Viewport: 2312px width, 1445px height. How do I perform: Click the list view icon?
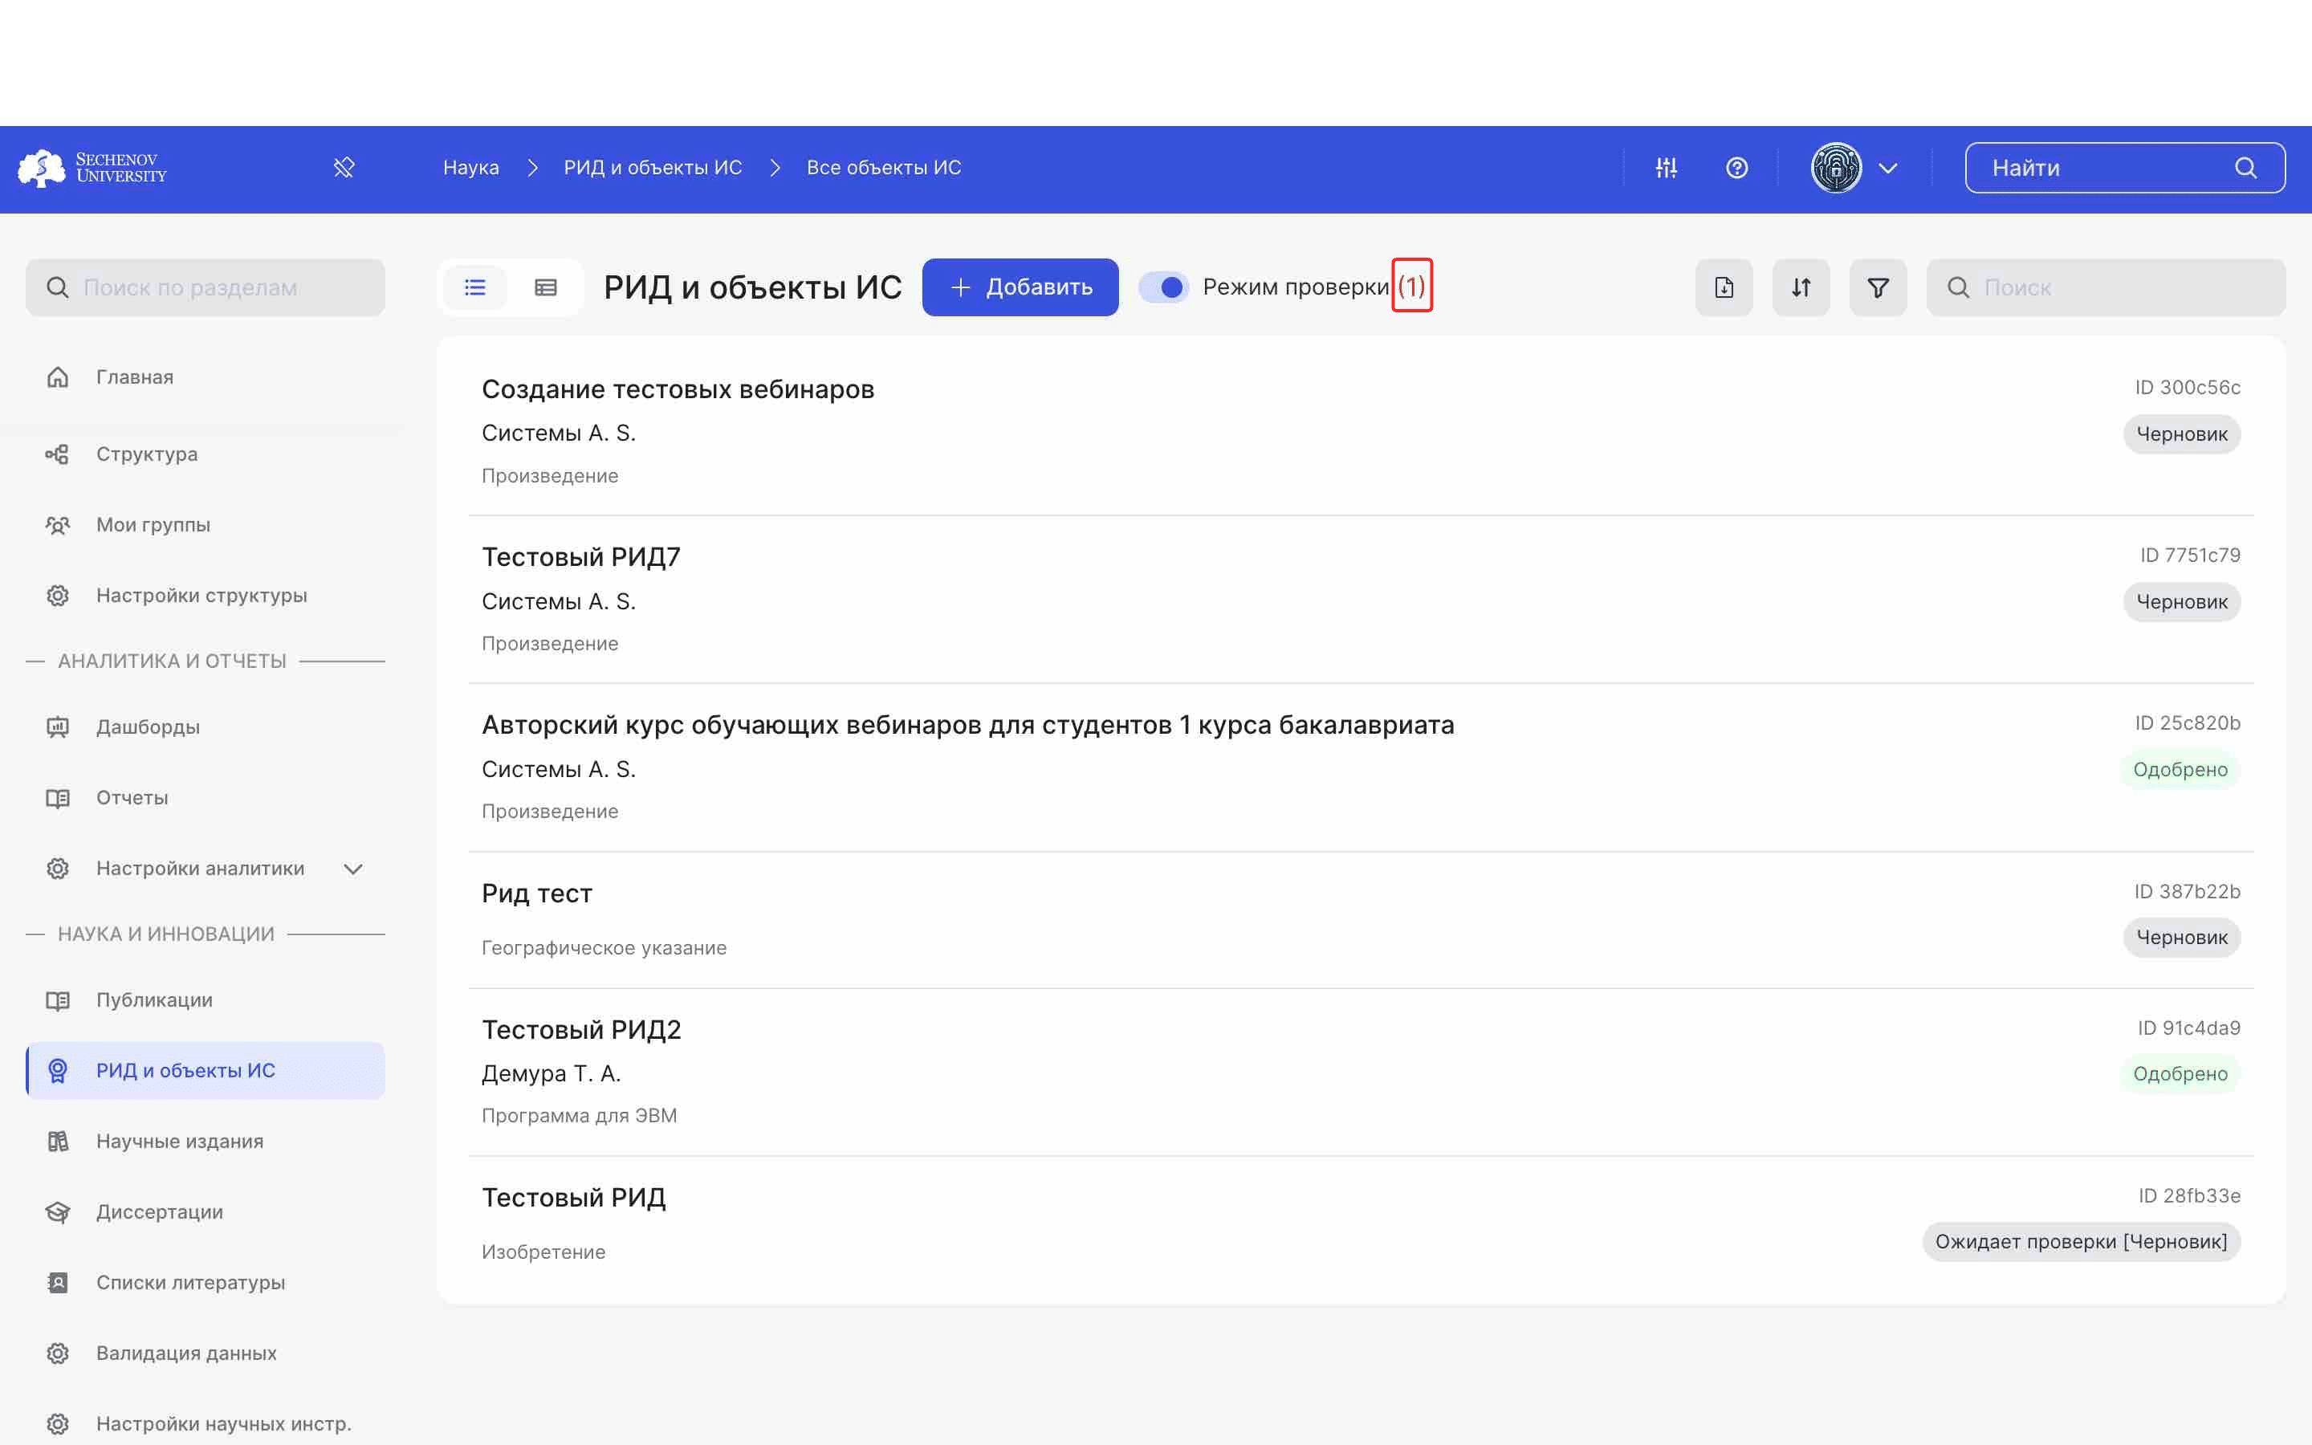point(474,287)
